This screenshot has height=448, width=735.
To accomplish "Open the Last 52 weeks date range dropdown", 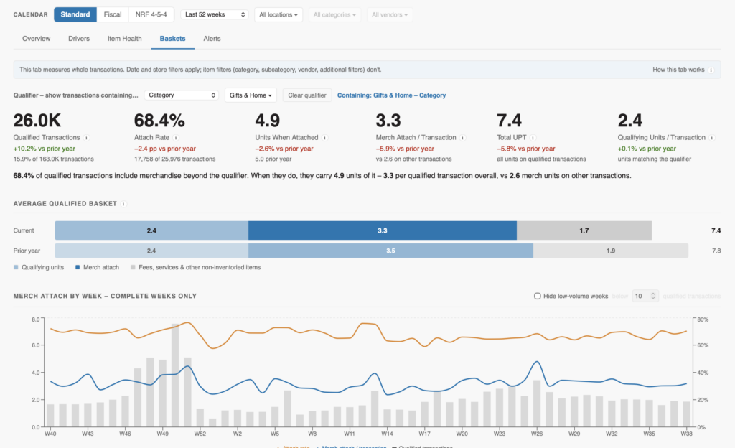I will click(214, 14).
